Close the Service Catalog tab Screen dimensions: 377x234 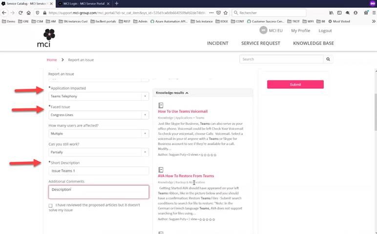pos(51,3)
